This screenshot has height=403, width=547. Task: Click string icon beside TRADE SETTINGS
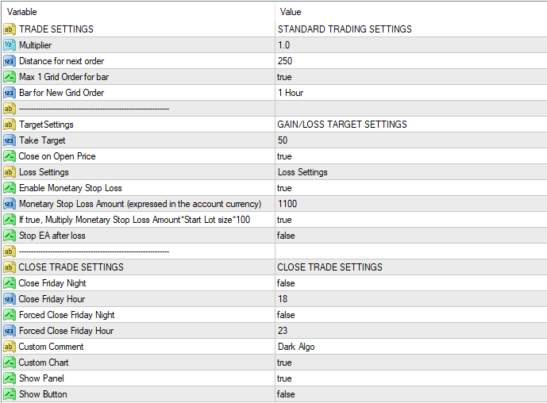coord(9,29)
